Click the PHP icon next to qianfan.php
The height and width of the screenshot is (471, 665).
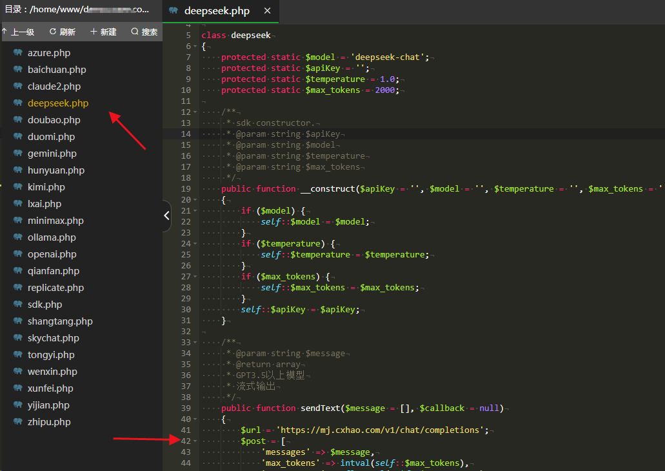18,271
